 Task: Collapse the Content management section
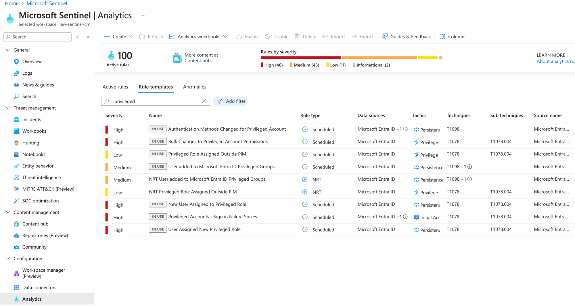8,212
